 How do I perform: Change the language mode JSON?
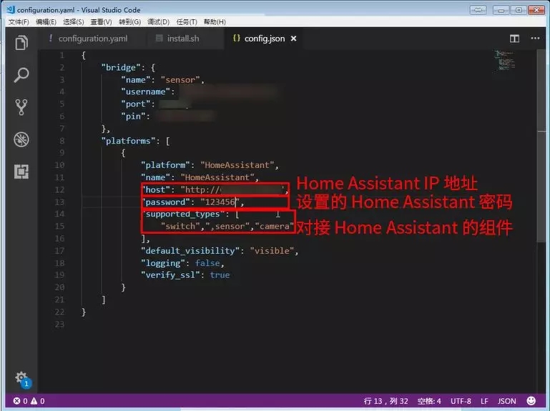tap(507, 401)
